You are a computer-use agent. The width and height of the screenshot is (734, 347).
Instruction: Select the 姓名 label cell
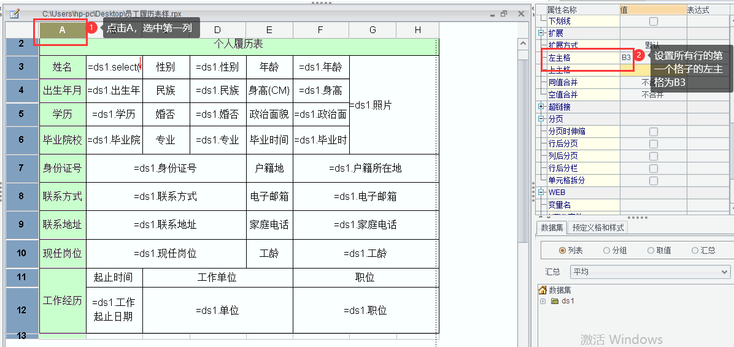(x=63, y=67)
